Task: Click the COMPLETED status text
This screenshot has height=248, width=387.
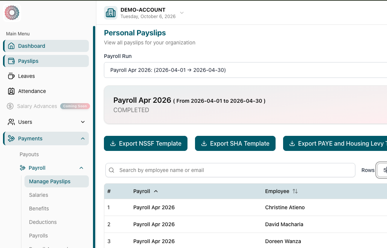Action: coord(131,110)
